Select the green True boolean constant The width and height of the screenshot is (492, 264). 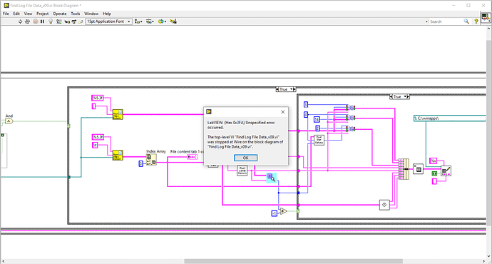[x=434, y=173]
